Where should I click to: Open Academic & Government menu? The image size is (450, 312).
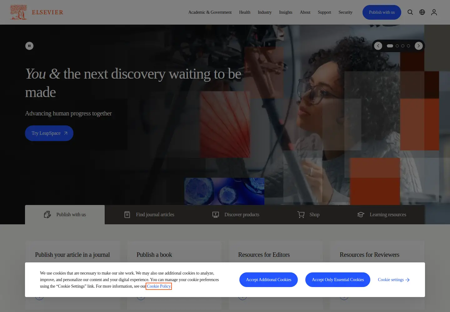(210, 12)
